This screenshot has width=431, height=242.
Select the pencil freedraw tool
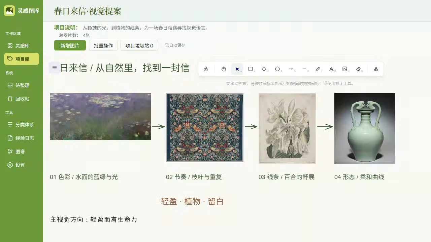click(x=318, y=69)
